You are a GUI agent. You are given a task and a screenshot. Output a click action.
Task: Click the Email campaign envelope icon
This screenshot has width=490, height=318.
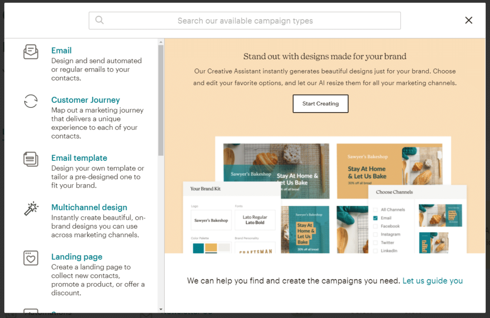coord(31,52)
